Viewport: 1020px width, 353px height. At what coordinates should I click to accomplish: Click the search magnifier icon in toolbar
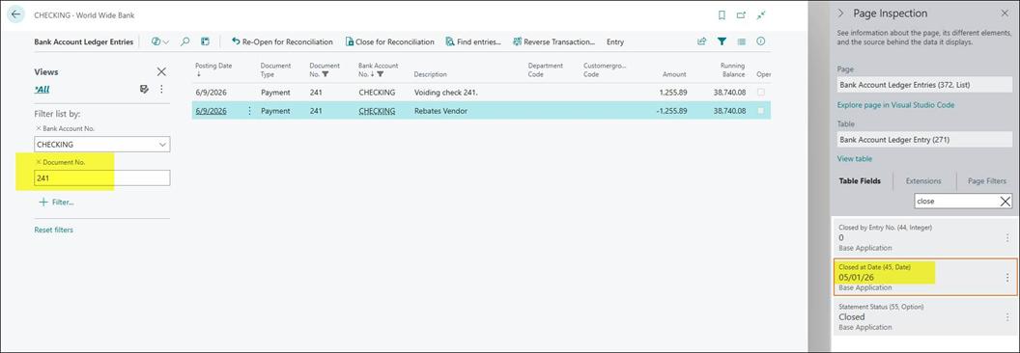click(x=184, y=41)
